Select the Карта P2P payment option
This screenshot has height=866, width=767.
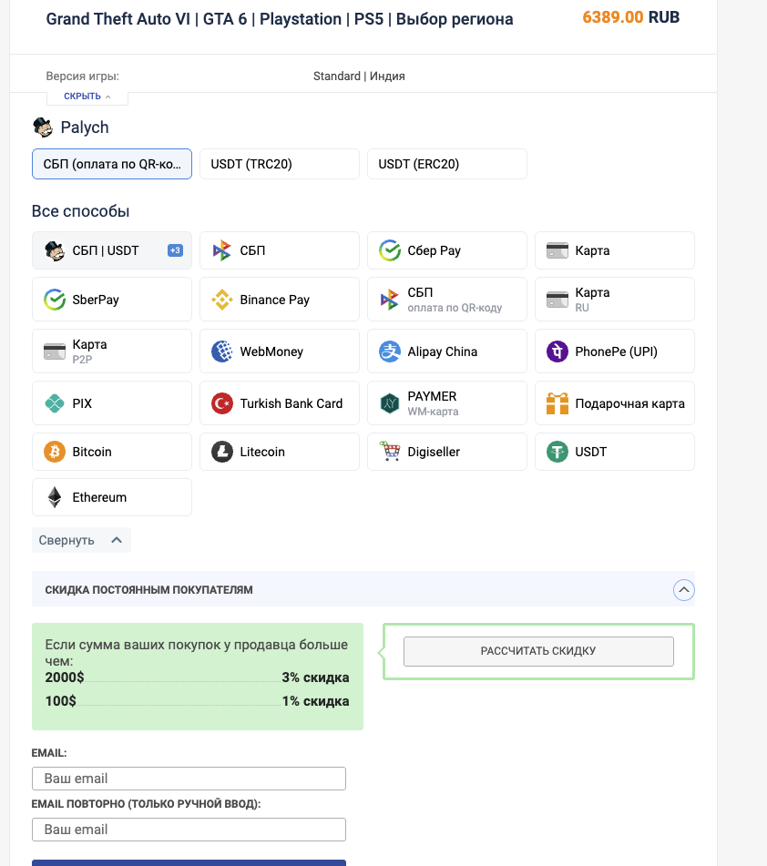[112, 351]
